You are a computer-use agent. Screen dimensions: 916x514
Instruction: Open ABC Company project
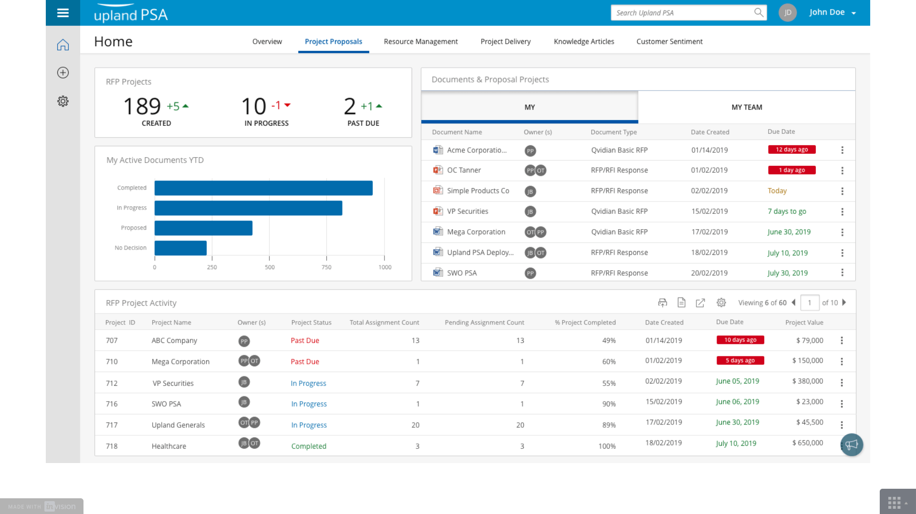pos(174,341)
